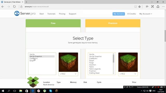Click the Server.pro logo
The width and height of the screenshot is (166, 93).
pyautogui.click(x=25, y=13)
